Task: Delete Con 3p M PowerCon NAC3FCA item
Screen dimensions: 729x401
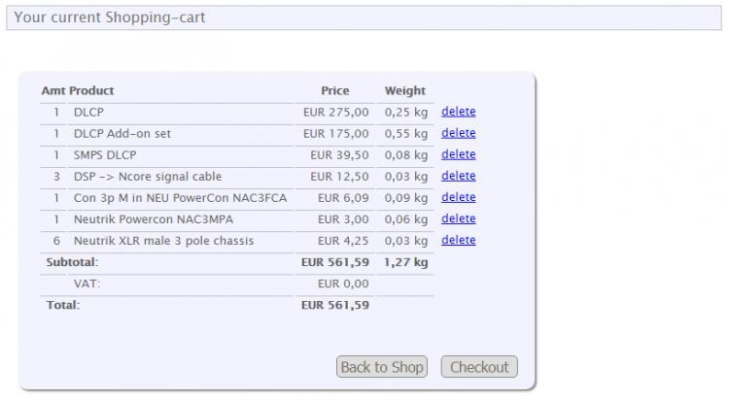Action: pyautogui.click(x=458, y=197)
